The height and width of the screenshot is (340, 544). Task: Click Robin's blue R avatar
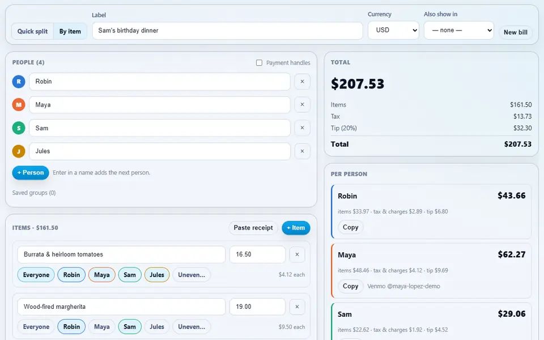point(19,82)
